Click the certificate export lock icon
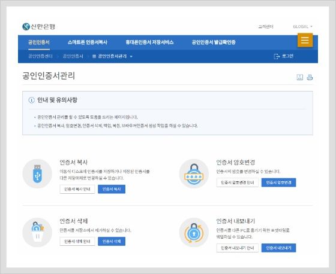Screen dimensions: 336x274 coord(194,232)
